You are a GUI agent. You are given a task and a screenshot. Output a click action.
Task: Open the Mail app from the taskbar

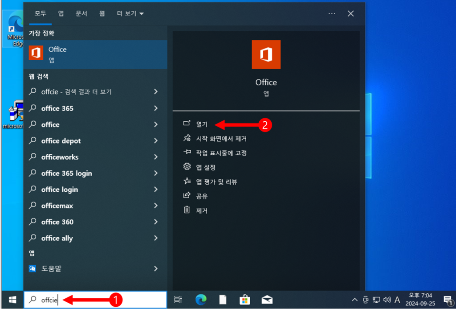click(x=267, y=300)
